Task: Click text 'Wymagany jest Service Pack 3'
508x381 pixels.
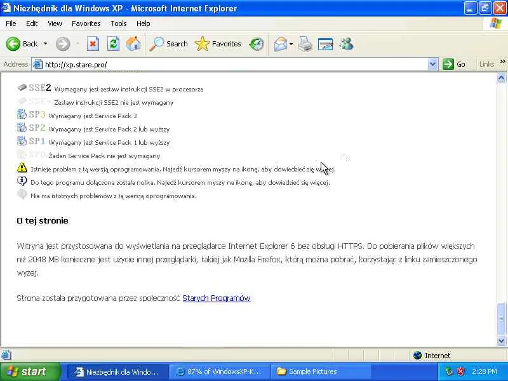Action: coord(93,116)
